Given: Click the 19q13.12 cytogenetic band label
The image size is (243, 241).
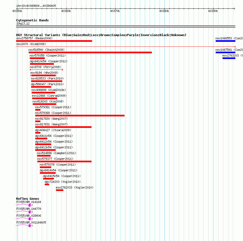Looking at the screenshot, I should 23,23.
